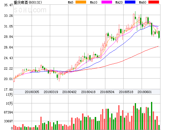Click the MA20 legend label

(x=119, y=2)
